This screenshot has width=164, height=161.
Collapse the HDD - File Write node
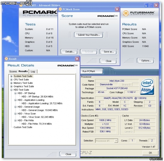(x=15, y=120)
